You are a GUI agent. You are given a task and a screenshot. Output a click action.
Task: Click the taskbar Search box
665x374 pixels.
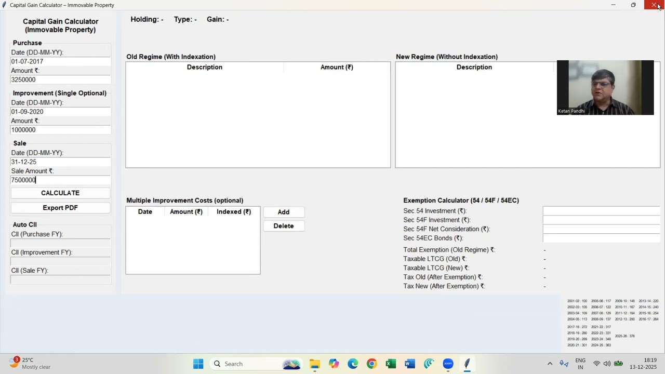pyautogui.click(x=244, y=364)
